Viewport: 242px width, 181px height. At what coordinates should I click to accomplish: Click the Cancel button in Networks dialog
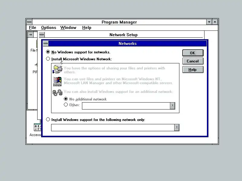point(193,61)
